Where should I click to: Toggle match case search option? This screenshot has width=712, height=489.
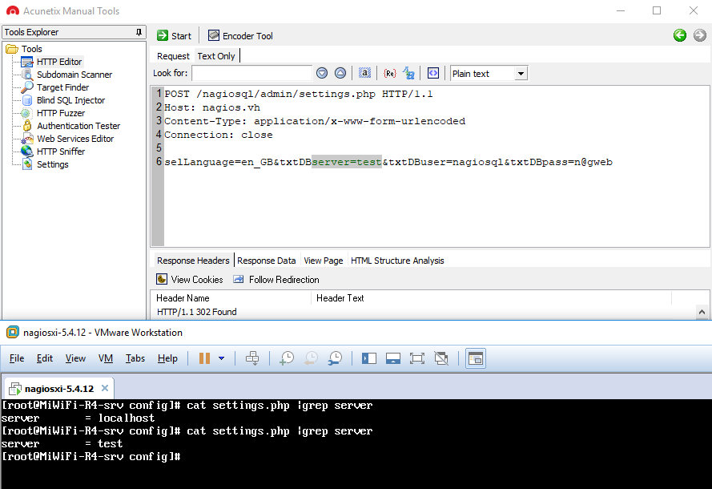coord(364,73)
